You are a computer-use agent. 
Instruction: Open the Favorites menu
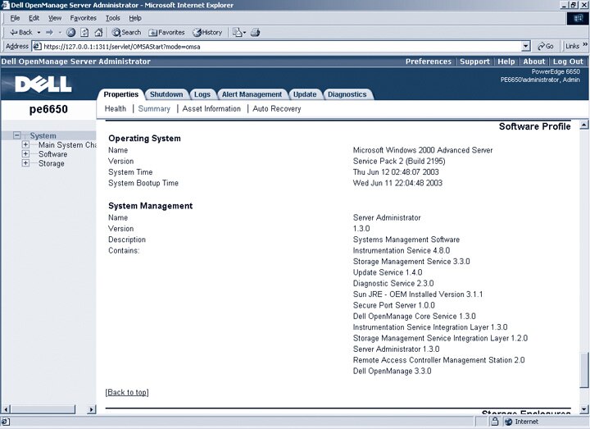83,18
